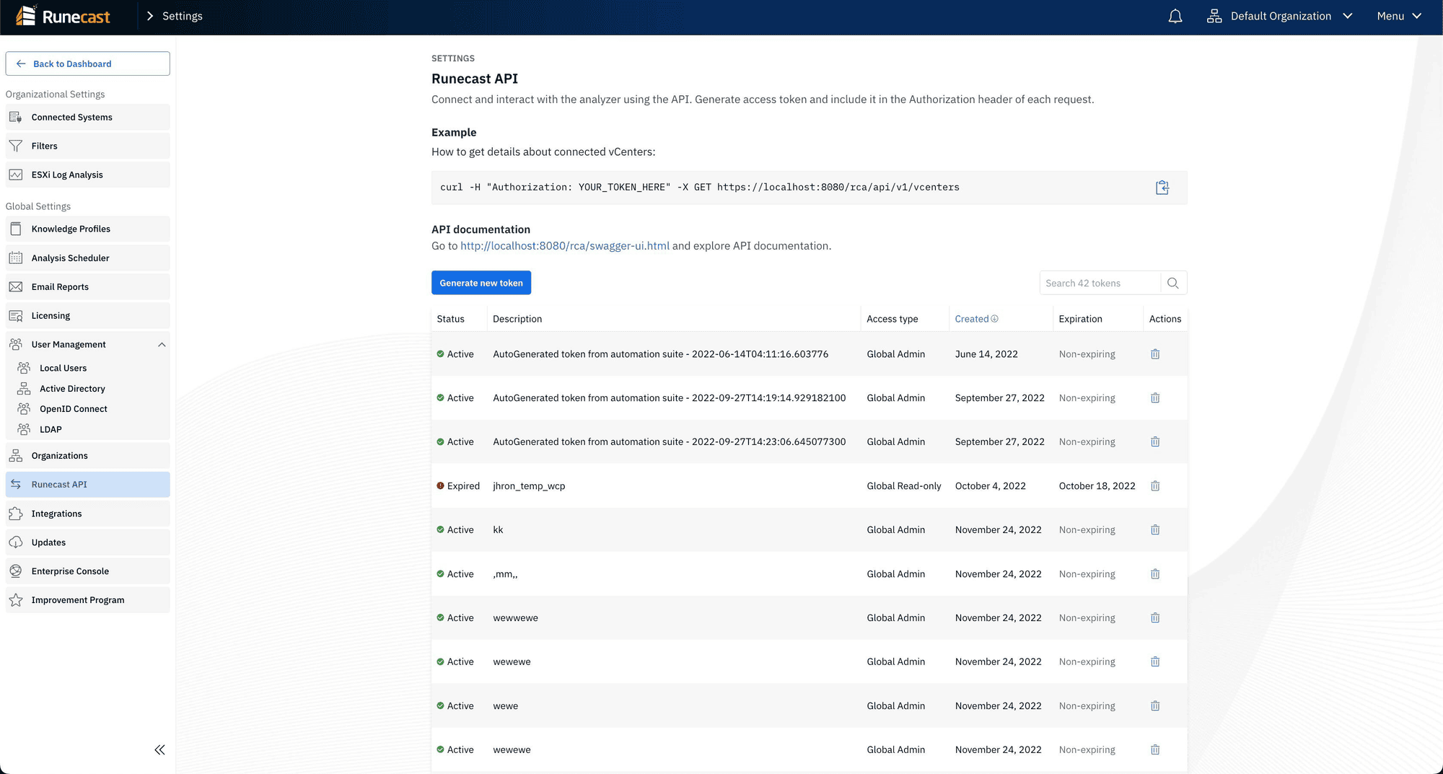Delete token ending 14:19:14.929182100
The height and width of the screenshot is (774, 1443).
pyautogui.click(x=1155, y=398)
